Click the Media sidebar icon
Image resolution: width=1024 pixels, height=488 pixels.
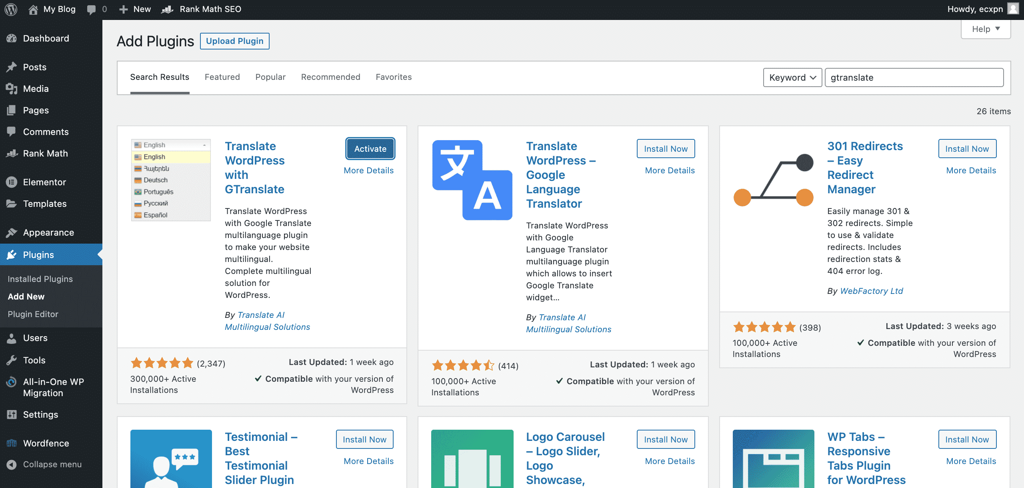tap(12, 89)
